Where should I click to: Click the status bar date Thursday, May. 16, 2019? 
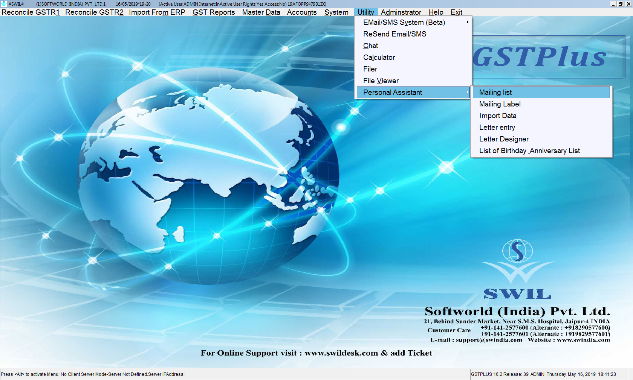click(x=571, y=374)
